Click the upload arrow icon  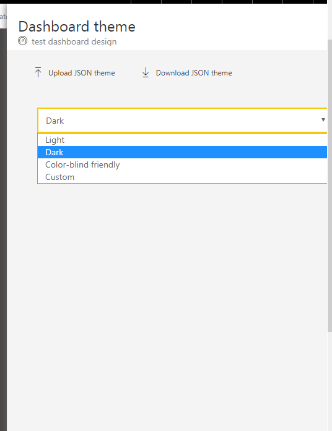click(38, 72)
